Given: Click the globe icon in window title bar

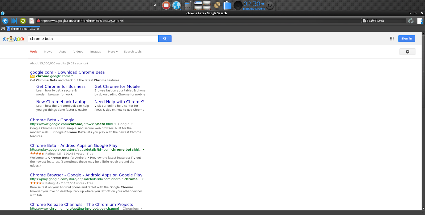Looking at the screenshot, I should [3, 13].
